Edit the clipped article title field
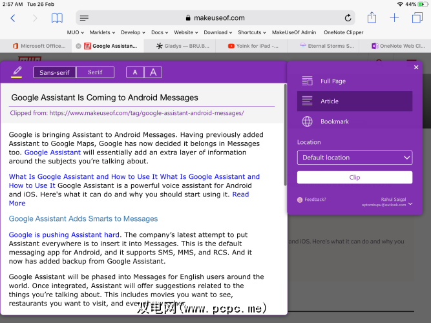 click(x=142, y=98)
